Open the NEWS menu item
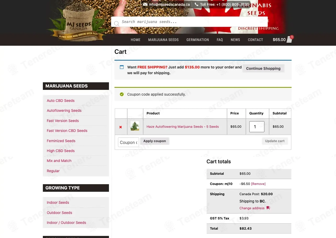336x238 pixels. 235,40
